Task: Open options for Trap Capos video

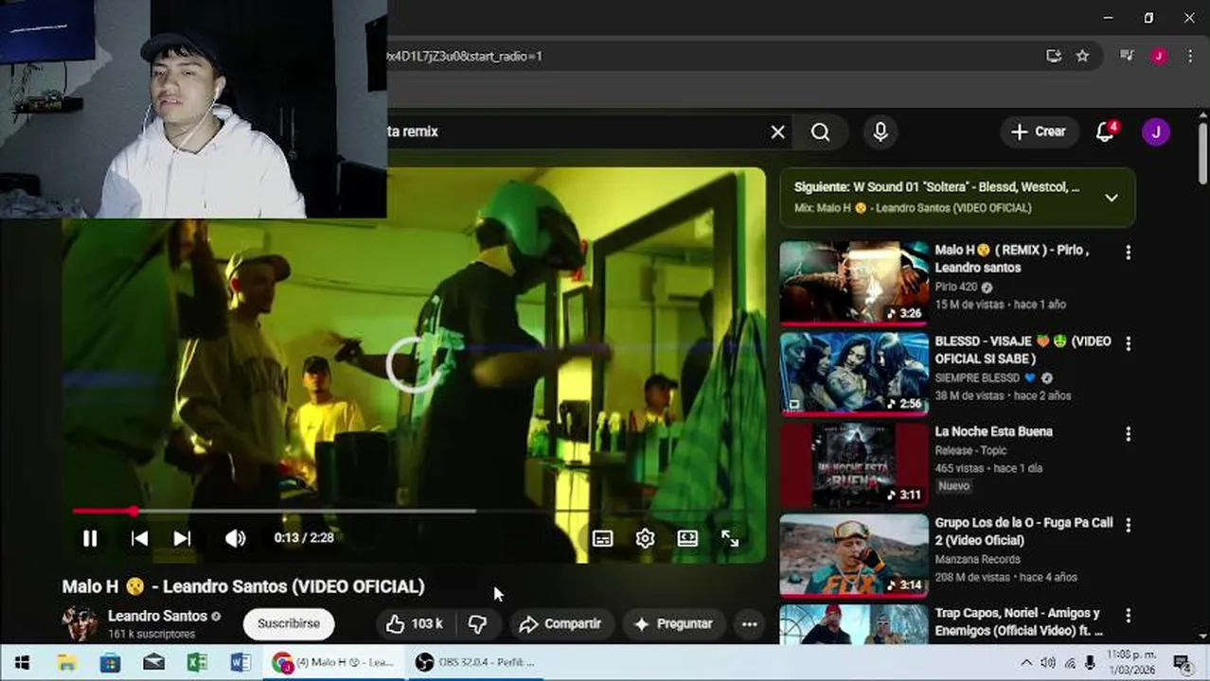Action: pyautogui.click(x=1128, y=616)
